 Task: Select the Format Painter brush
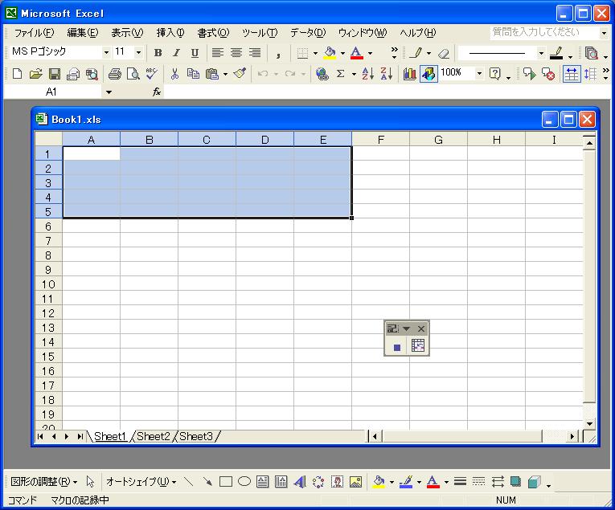(240, 74)
